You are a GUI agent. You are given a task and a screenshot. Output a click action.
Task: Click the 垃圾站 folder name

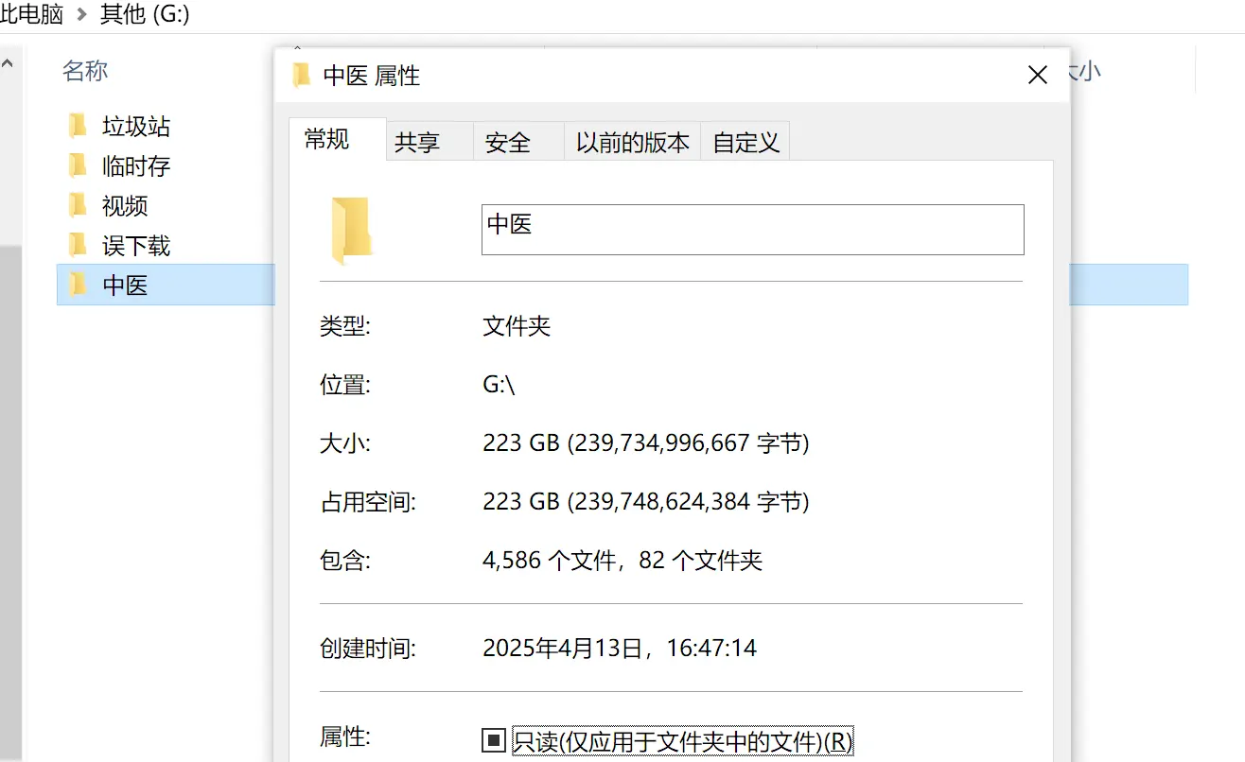136,126
